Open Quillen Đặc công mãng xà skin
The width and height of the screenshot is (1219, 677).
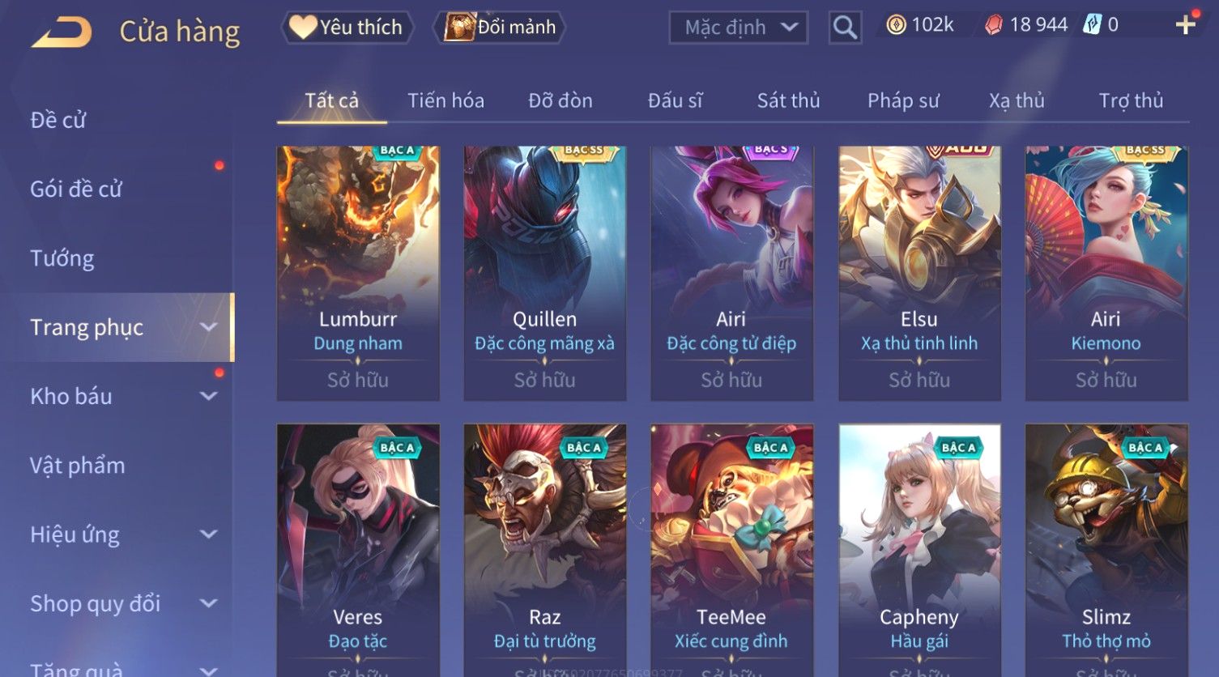(x=544, y=273)
